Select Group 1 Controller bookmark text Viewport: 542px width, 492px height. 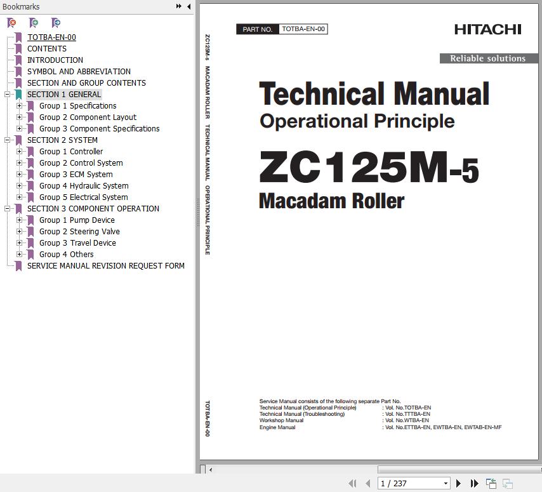(71, 152)
